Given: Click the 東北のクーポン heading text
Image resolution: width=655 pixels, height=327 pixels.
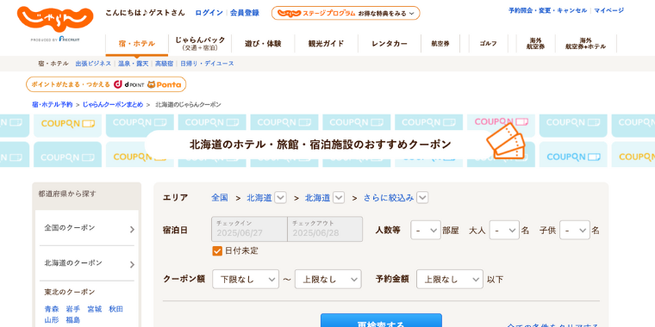Looking at the screenshot, I should pos(70,292).
